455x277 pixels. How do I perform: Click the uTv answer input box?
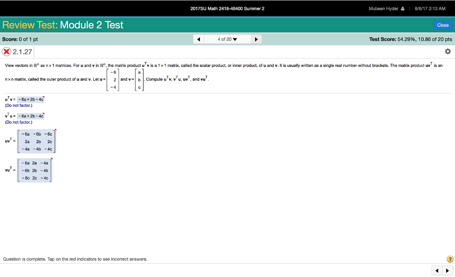coord(30,99)
